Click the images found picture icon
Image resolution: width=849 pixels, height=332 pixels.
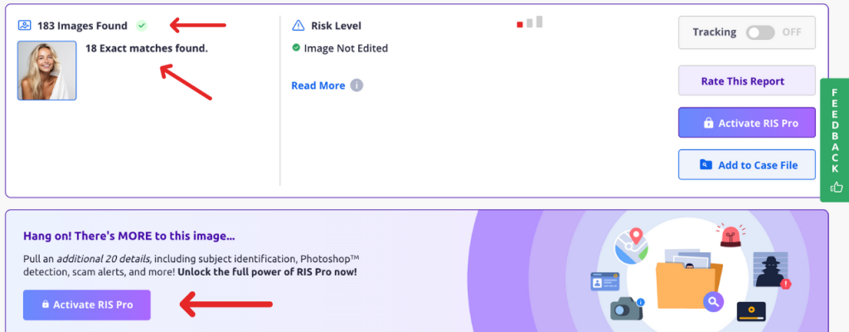24,26
